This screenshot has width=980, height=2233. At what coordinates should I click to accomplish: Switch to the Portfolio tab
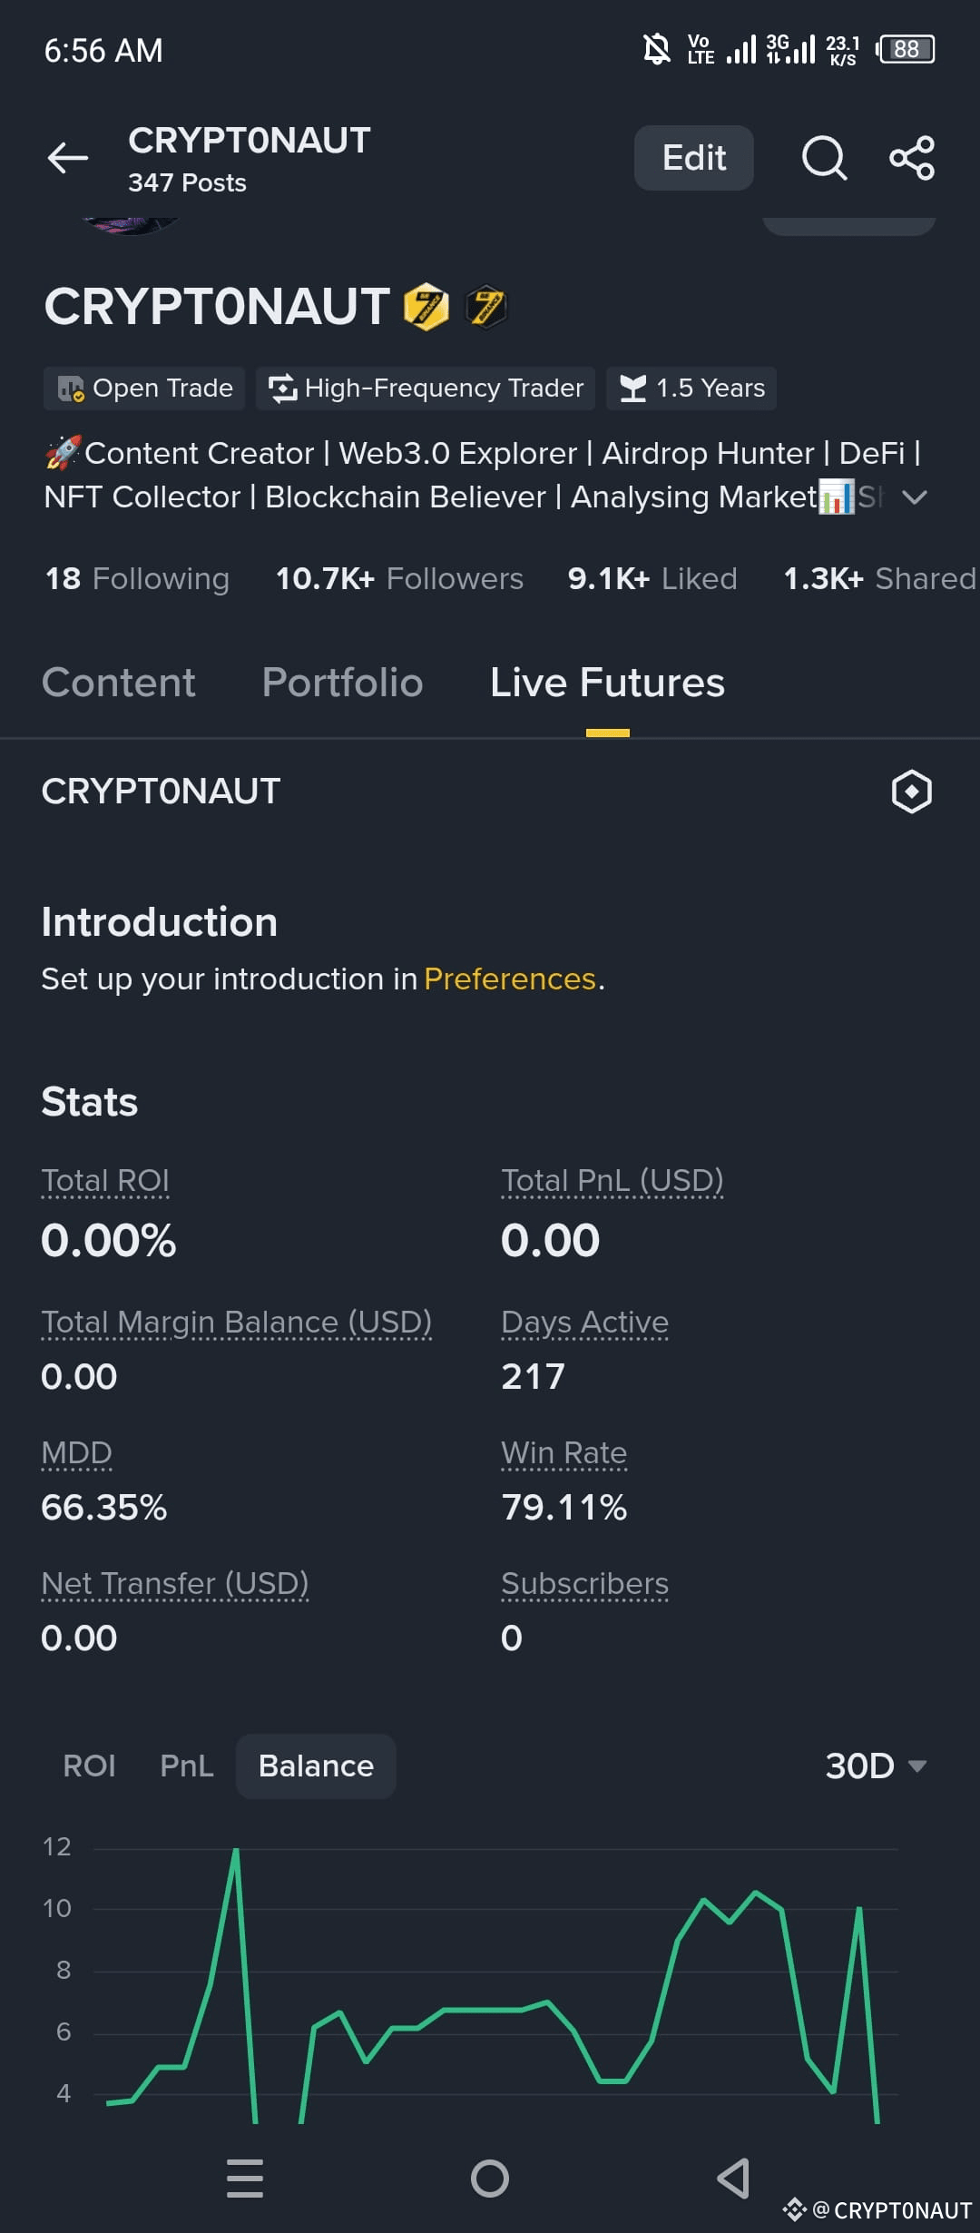342,683
